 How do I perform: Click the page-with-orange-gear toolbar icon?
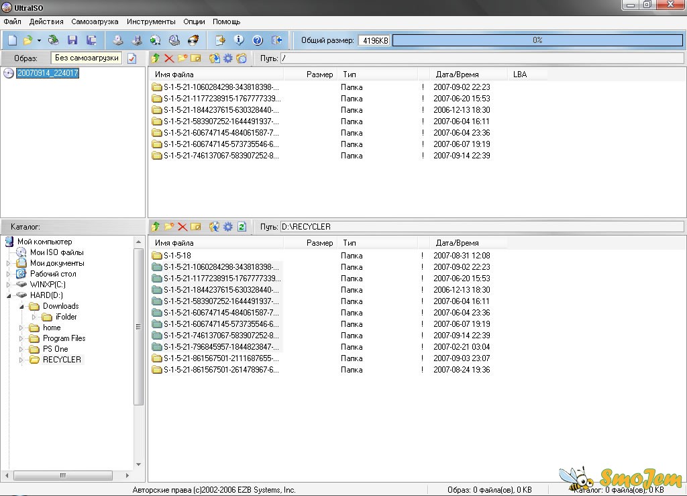coord(220,40)
